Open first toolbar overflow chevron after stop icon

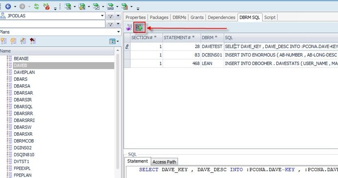coord(55,9)
